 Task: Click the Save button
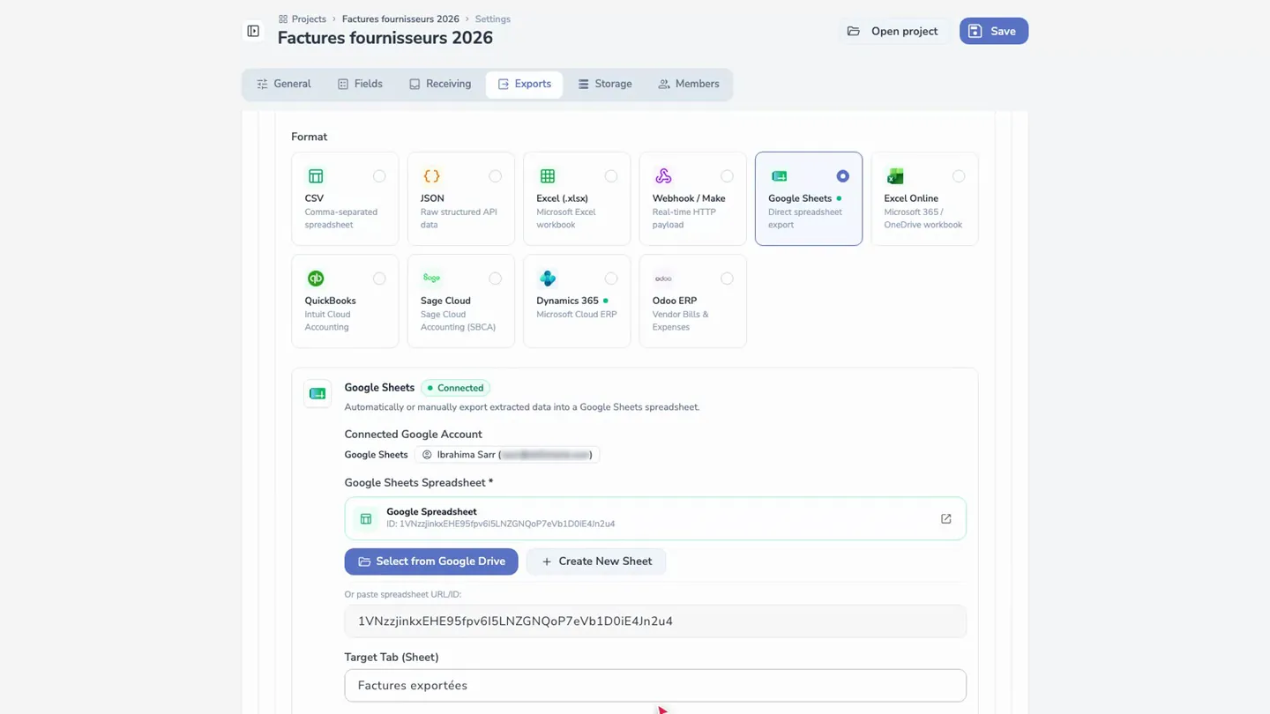tap(994, 31)
